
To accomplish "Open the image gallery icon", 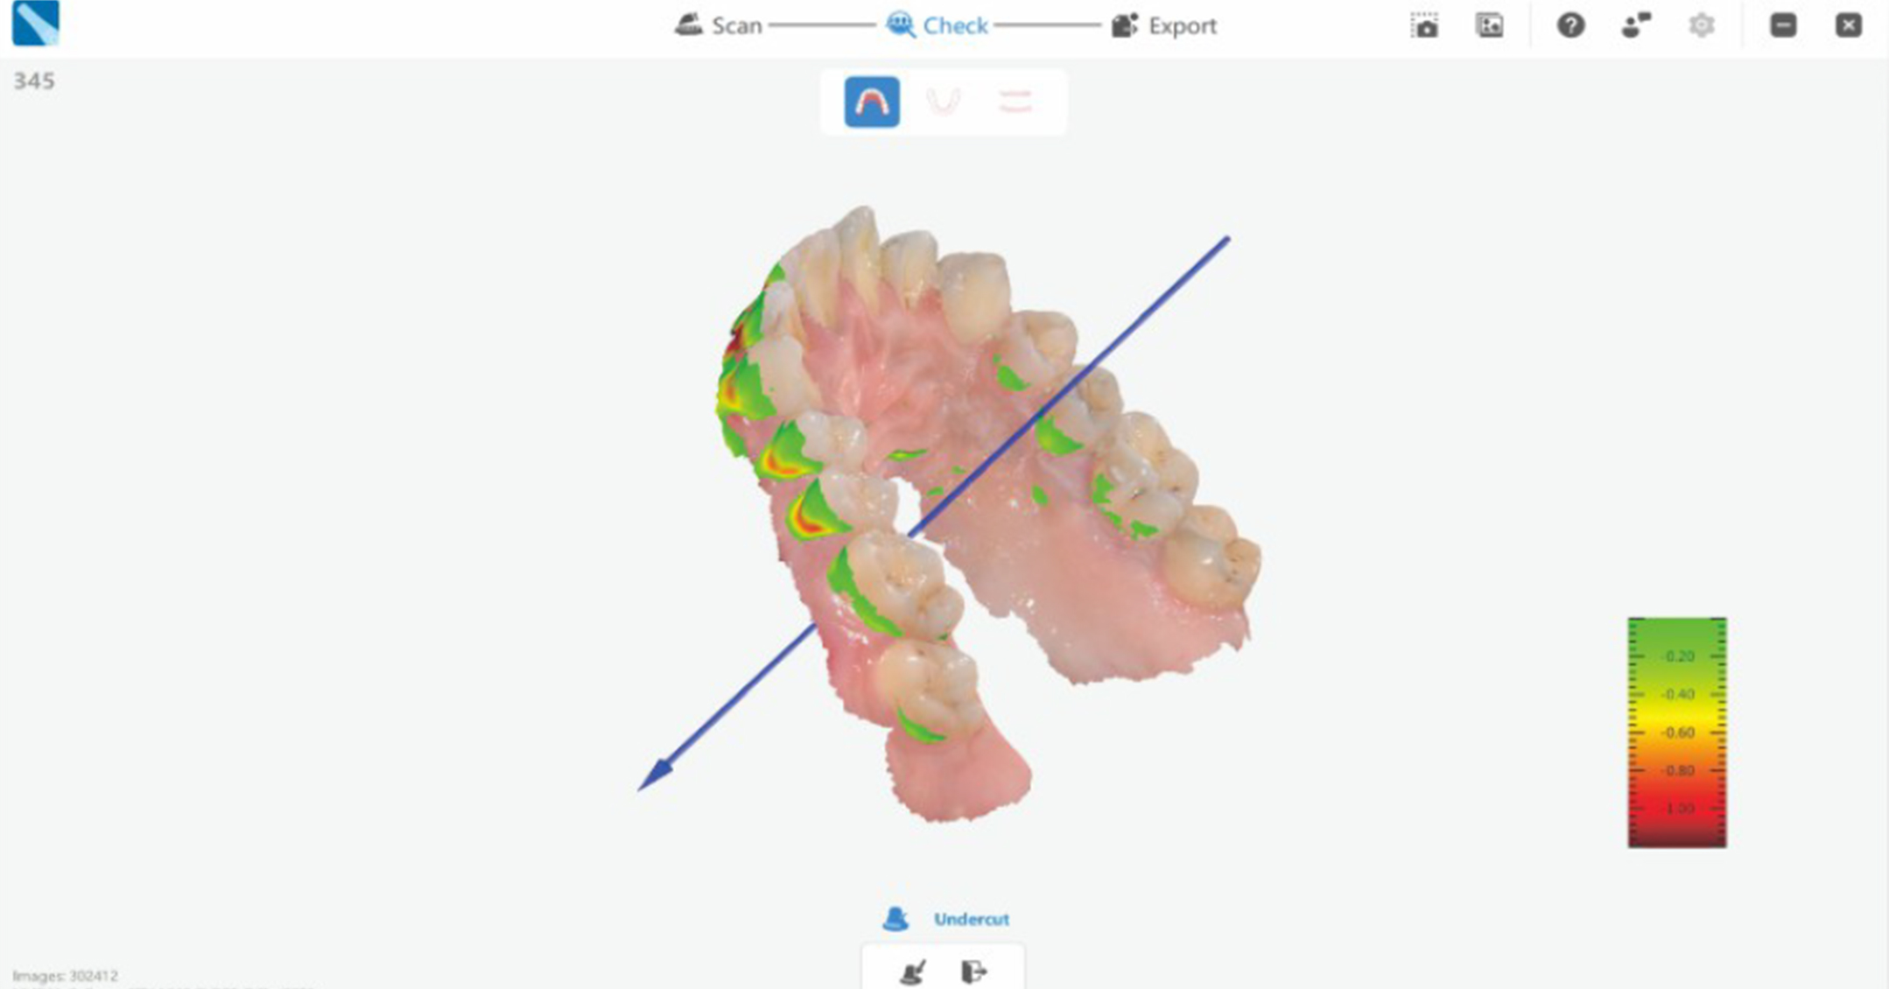I will point(1490,25).
